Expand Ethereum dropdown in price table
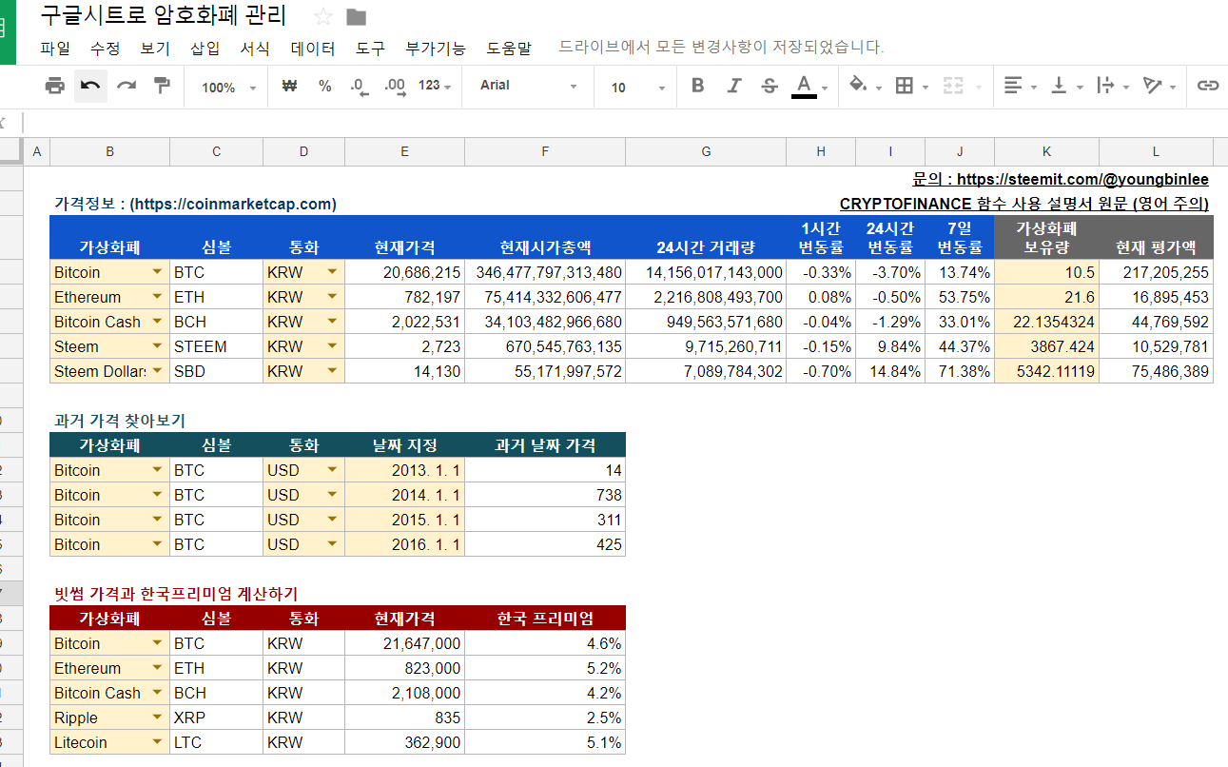The image size is (1228, 767). [x=157, y=297]
